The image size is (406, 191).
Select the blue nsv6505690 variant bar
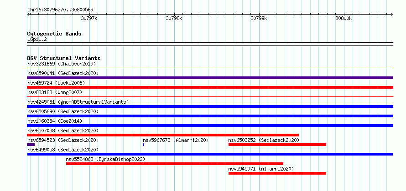click(x=210, y=116)
